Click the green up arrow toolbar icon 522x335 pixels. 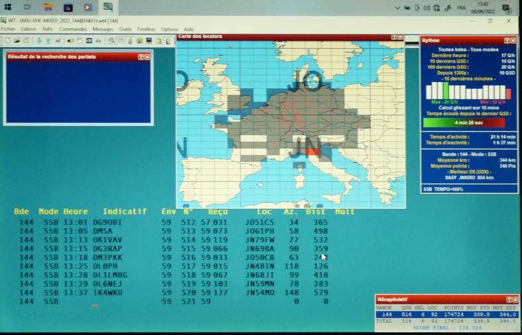tap(48, 40)
